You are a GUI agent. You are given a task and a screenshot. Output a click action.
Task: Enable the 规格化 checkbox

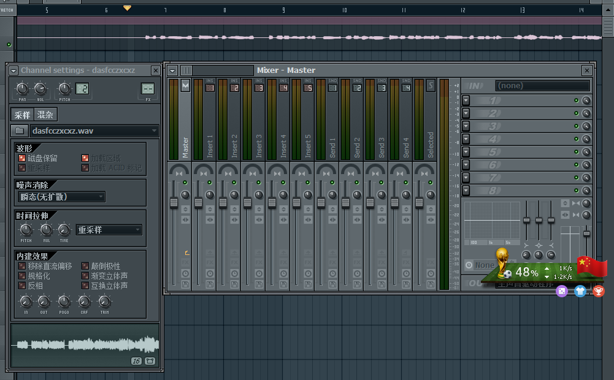point(22,276)
